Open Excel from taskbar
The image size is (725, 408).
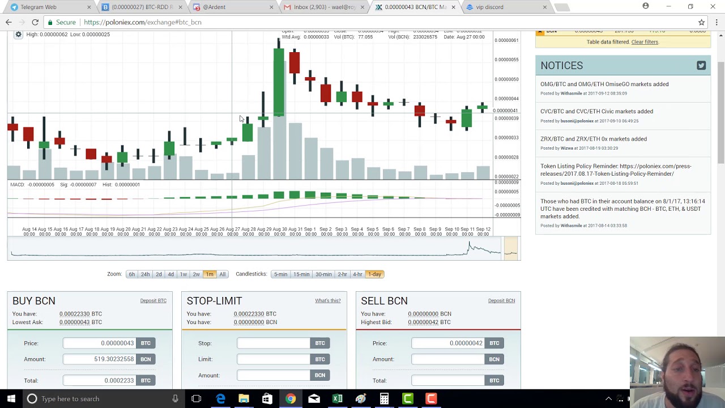[x=337, y=398]
